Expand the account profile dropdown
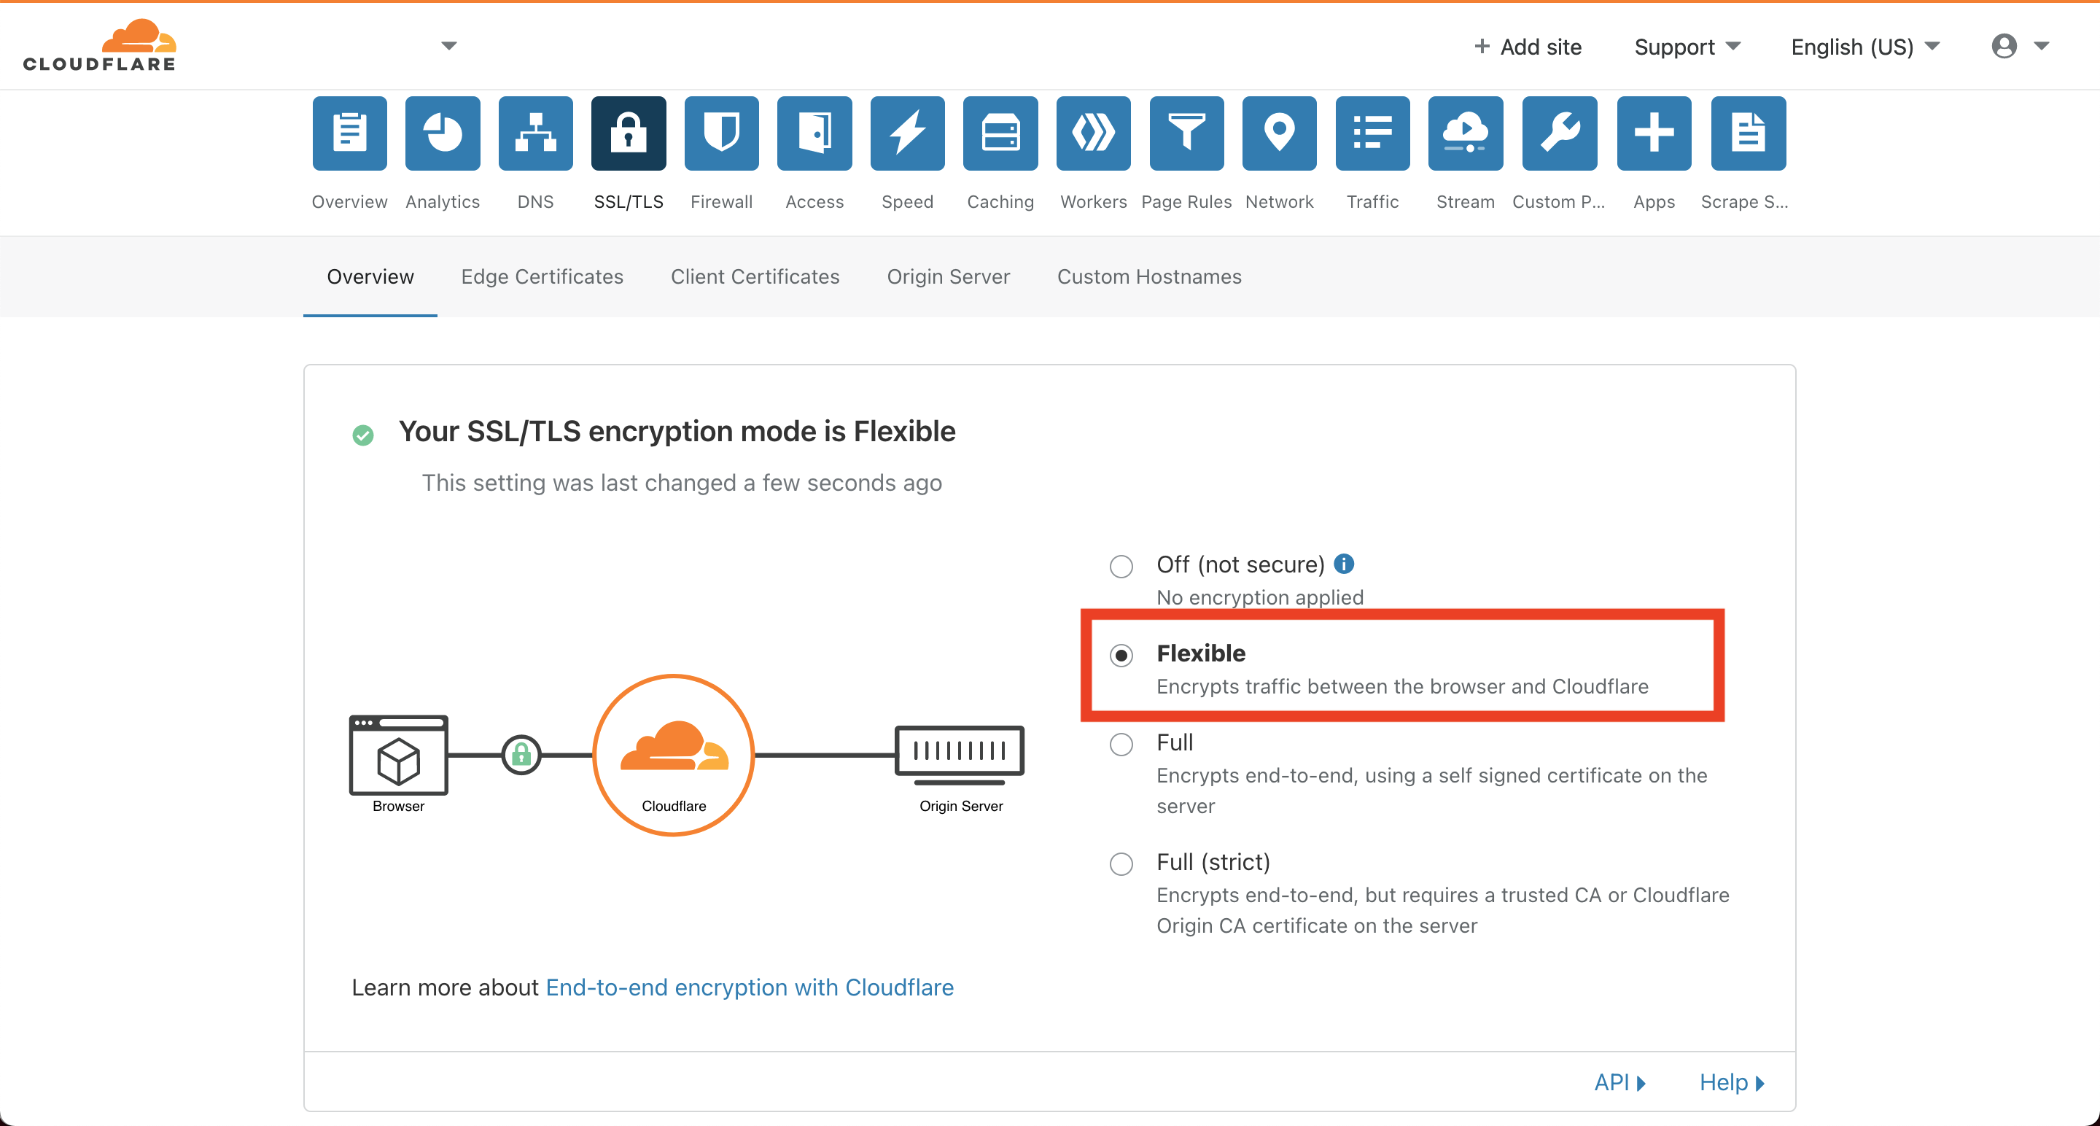 (x=2019, y=46)
